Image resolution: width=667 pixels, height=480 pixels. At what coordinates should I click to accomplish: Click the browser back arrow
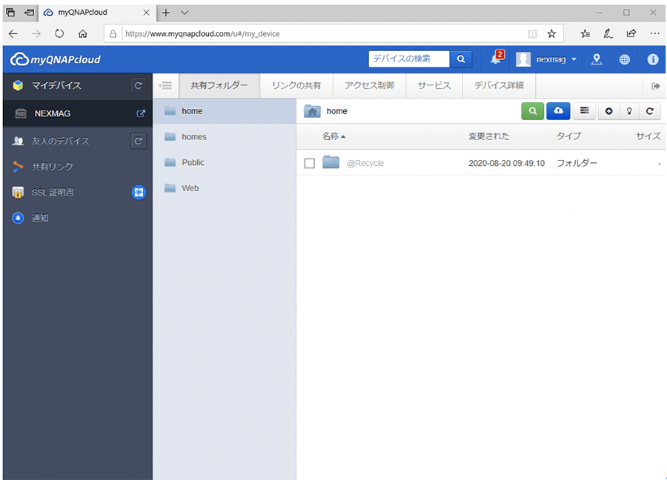pyautogui.click(x=13, y=34)
